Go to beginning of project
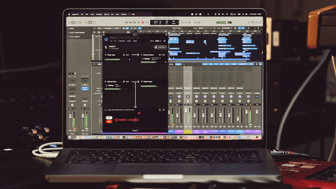 pos(135,22)
